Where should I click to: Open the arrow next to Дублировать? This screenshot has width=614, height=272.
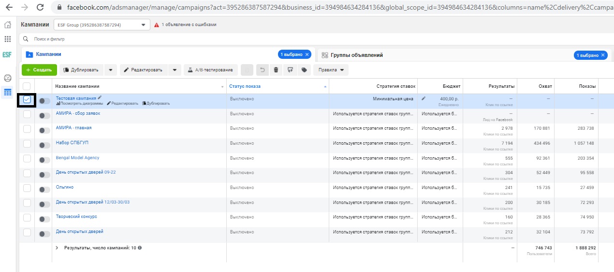pos(111,70)
